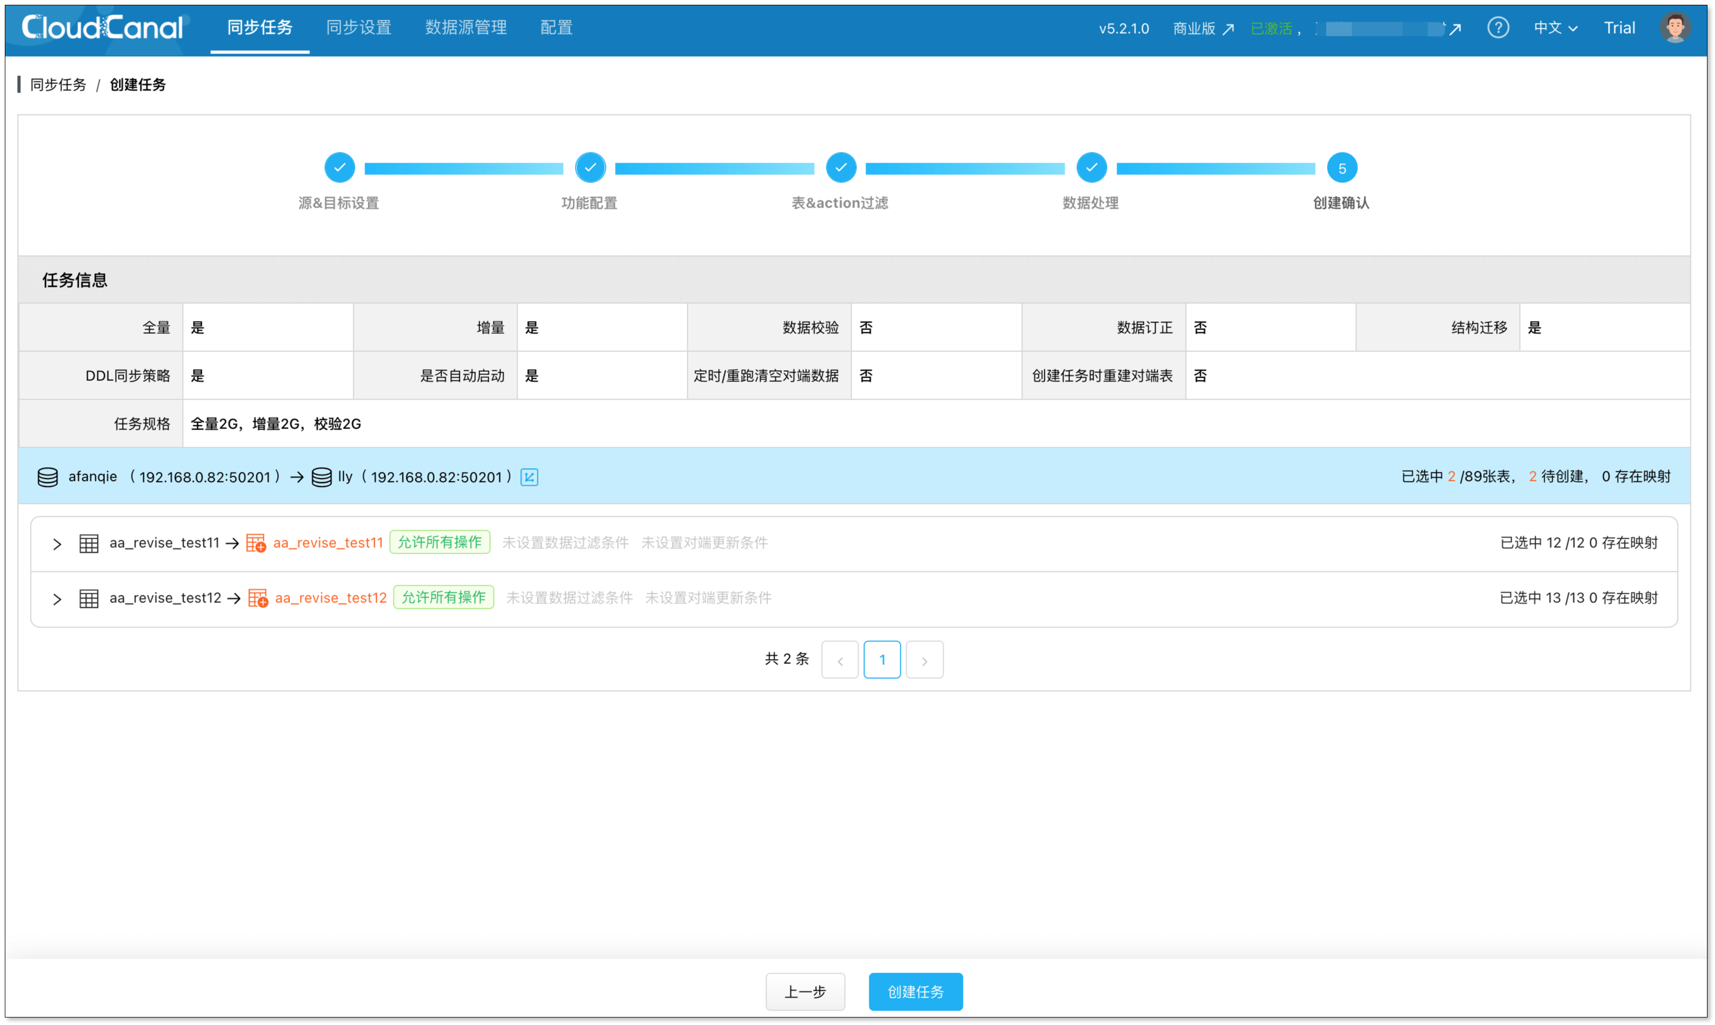Expand the aa_revise_test11 mapping row
The image size is (1715, 1025).
tap(57, 544)
